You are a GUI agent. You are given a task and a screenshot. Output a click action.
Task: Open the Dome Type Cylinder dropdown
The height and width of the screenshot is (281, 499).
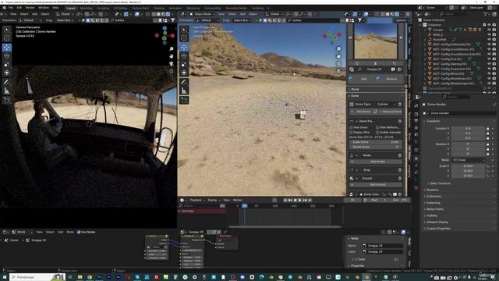[385, 104]
